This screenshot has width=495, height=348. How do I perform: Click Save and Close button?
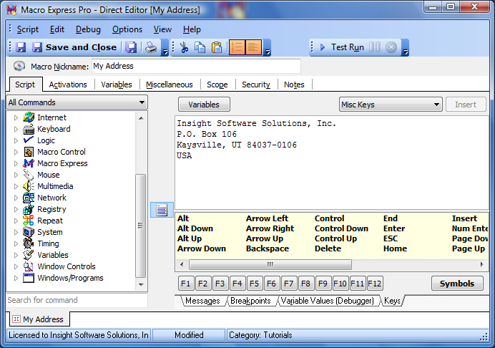click(74, 47)
